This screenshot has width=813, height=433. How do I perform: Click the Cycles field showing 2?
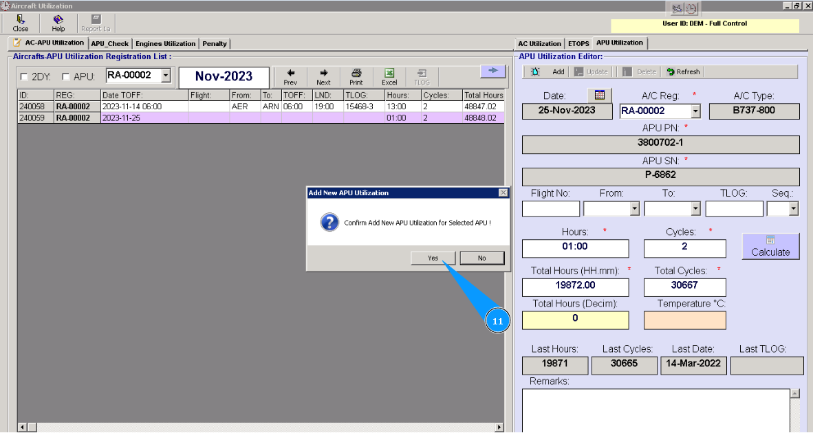coord(684,248)
